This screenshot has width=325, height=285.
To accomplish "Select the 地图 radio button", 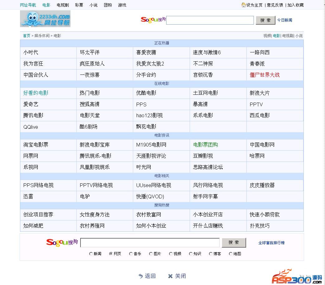I will [x=231, y=254].
